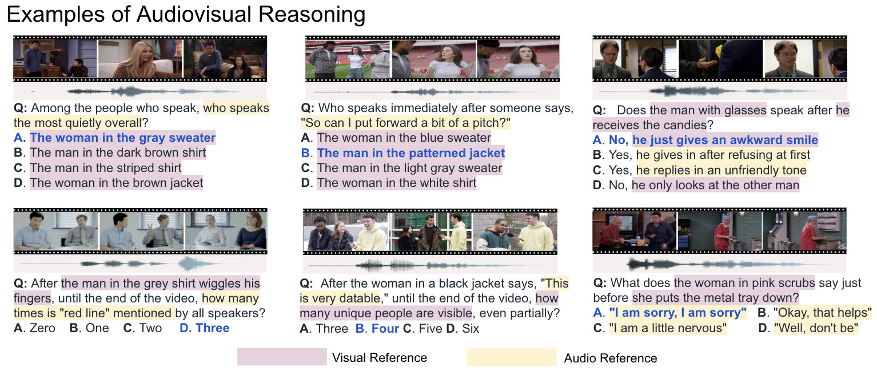
Task: Click the 'Examples of Audiovisual Reasoning' title
Action: coord(186,15)
